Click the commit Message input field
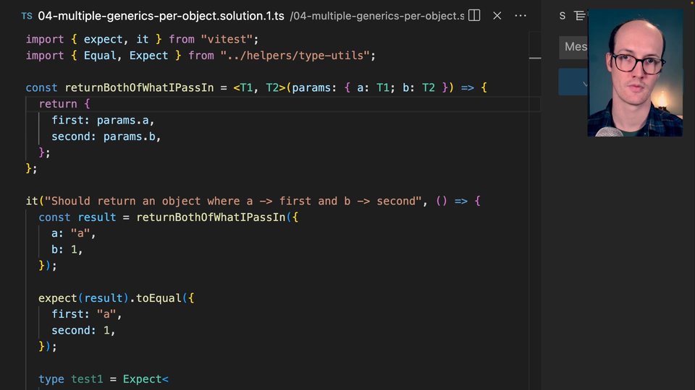Viewport: 695px width, 390px height. (574, 47)
